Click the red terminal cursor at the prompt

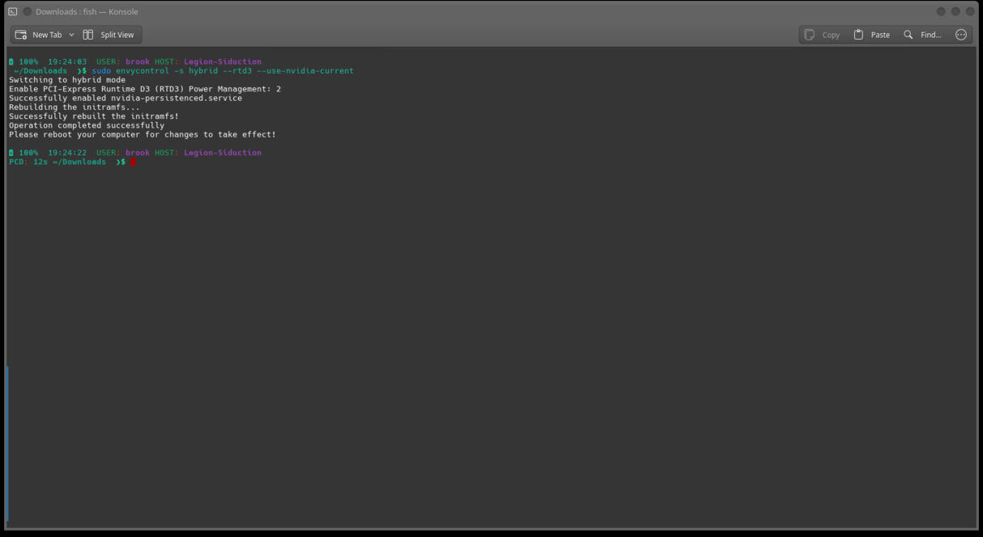click(133, 162)
